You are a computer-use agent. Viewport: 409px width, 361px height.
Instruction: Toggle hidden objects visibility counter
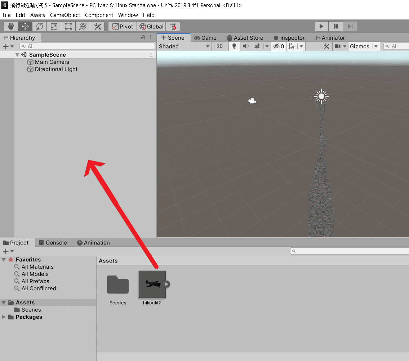pyautogui.click(x=279, y=47)
